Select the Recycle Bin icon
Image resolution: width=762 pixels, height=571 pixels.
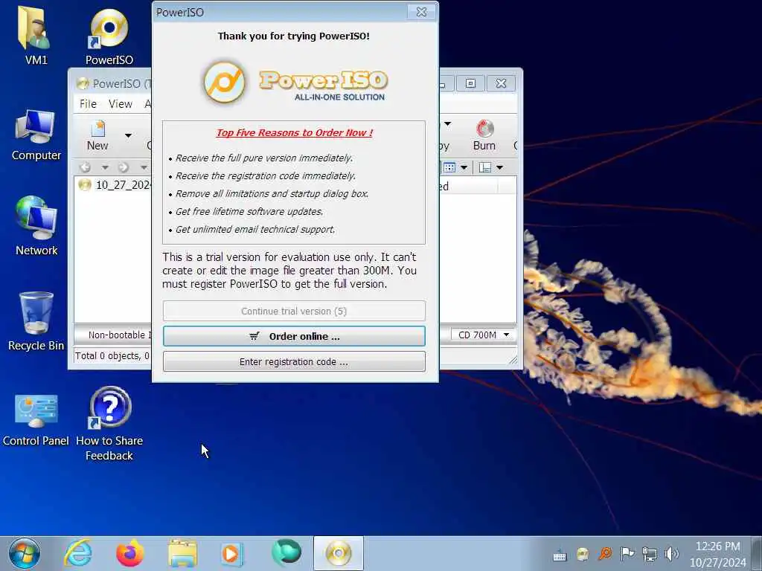pos(36,320)
